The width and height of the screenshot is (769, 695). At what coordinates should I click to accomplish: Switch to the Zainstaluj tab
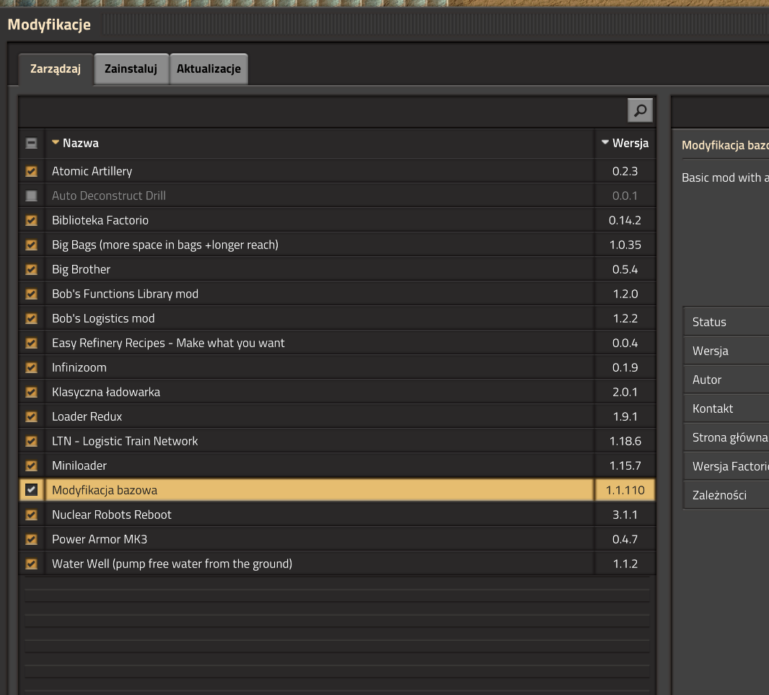click(131, 69)
